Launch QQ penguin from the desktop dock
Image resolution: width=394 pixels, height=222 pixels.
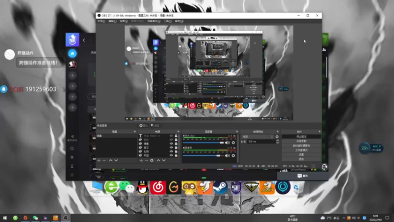142,187
